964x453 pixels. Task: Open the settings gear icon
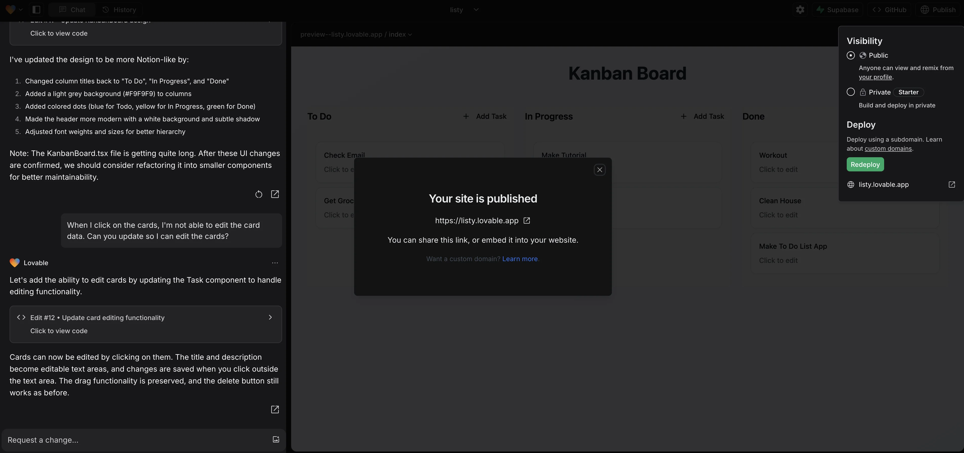800,10
